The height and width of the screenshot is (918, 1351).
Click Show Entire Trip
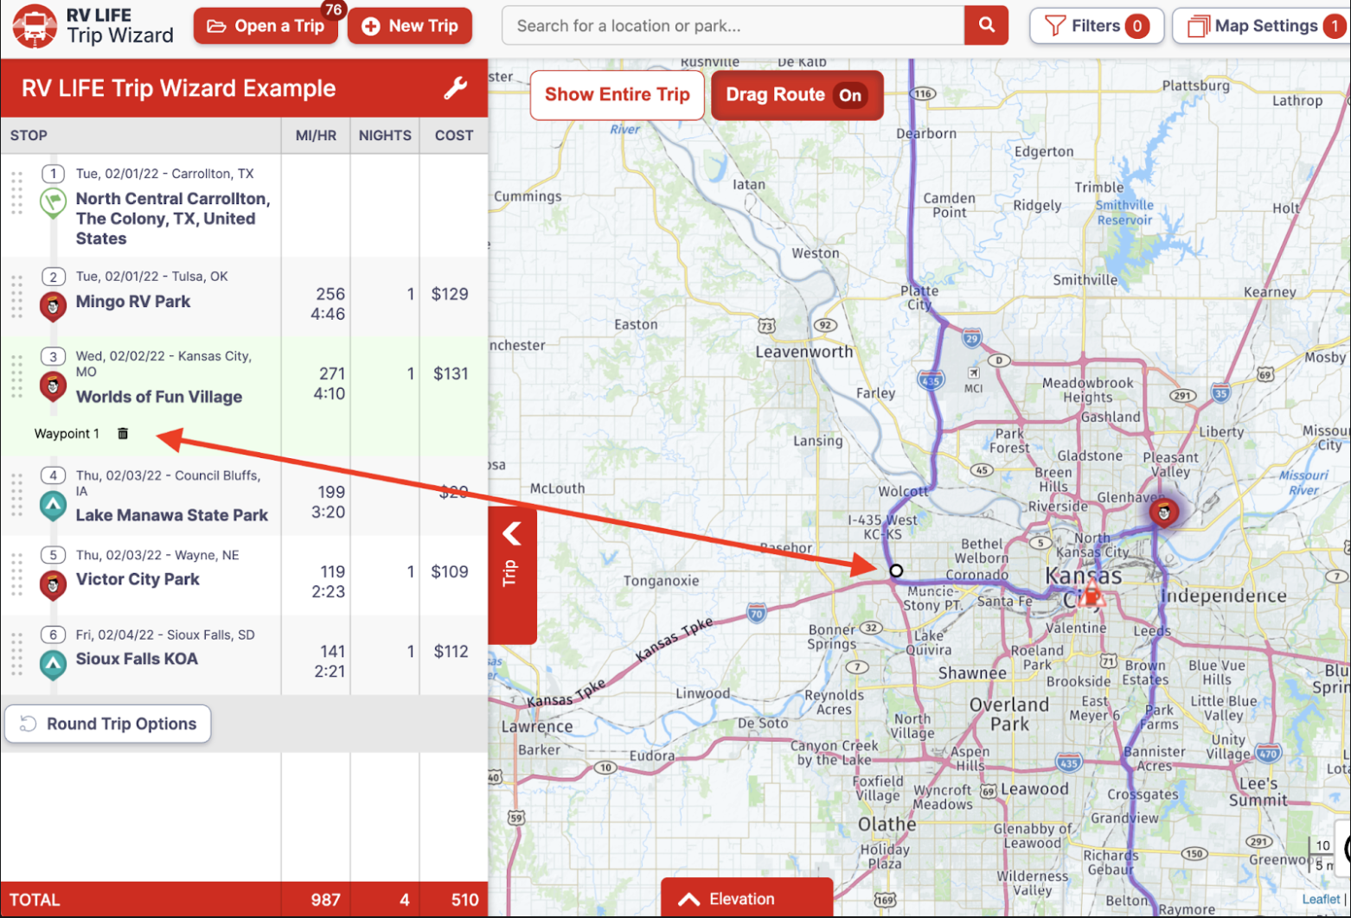click(x=617, y=94)
